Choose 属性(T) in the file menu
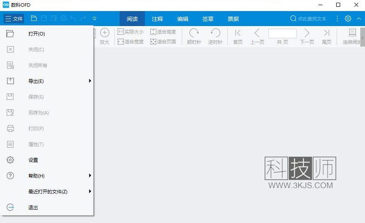The image size is (365, 223). coord(47,144)
